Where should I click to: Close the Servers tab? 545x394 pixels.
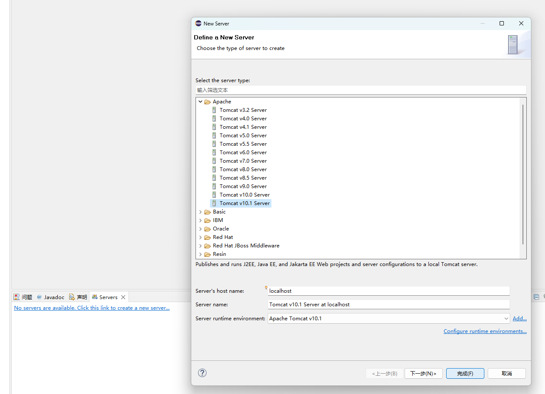coord(123,297)
